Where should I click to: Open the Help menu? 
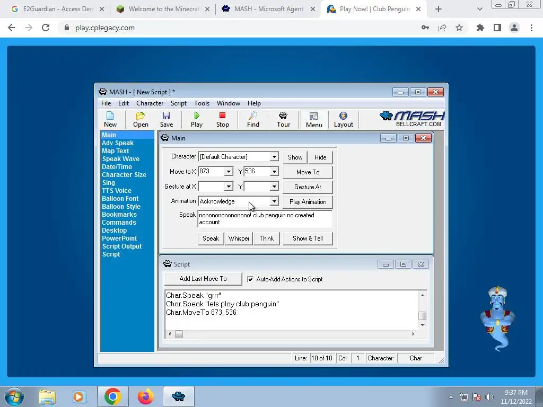pyautogui.click(x=254, y=103)
